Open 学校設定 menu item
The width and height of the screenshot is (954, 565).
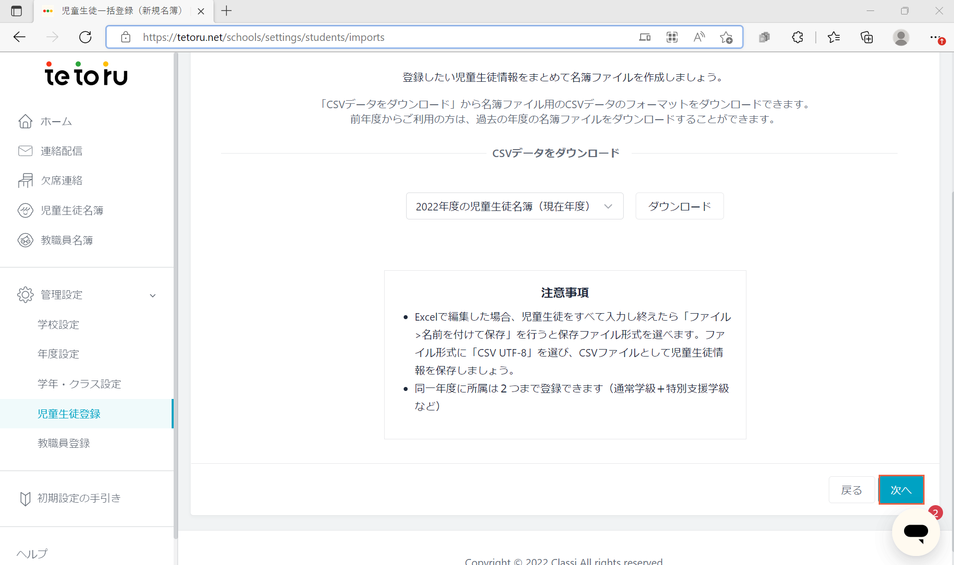58,325
